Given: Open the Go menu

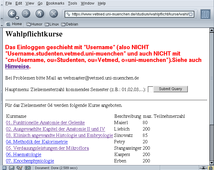Looking at the screenshot, I should coord(40,3).
